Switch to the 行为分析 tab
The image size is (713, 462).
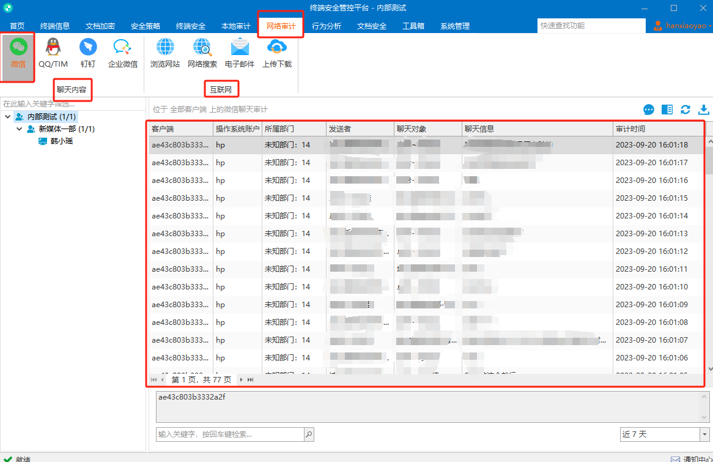pyautogui.click(x=327, y=26)
